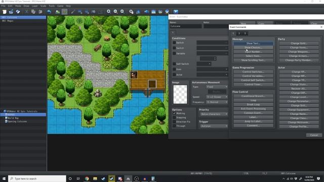
Task: Switch to Event Commands page 2 tab
Action: point(239,33)
